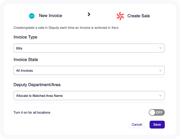Click the Cancel link
This screenshot has width=180, height=139.
(137, 124)
